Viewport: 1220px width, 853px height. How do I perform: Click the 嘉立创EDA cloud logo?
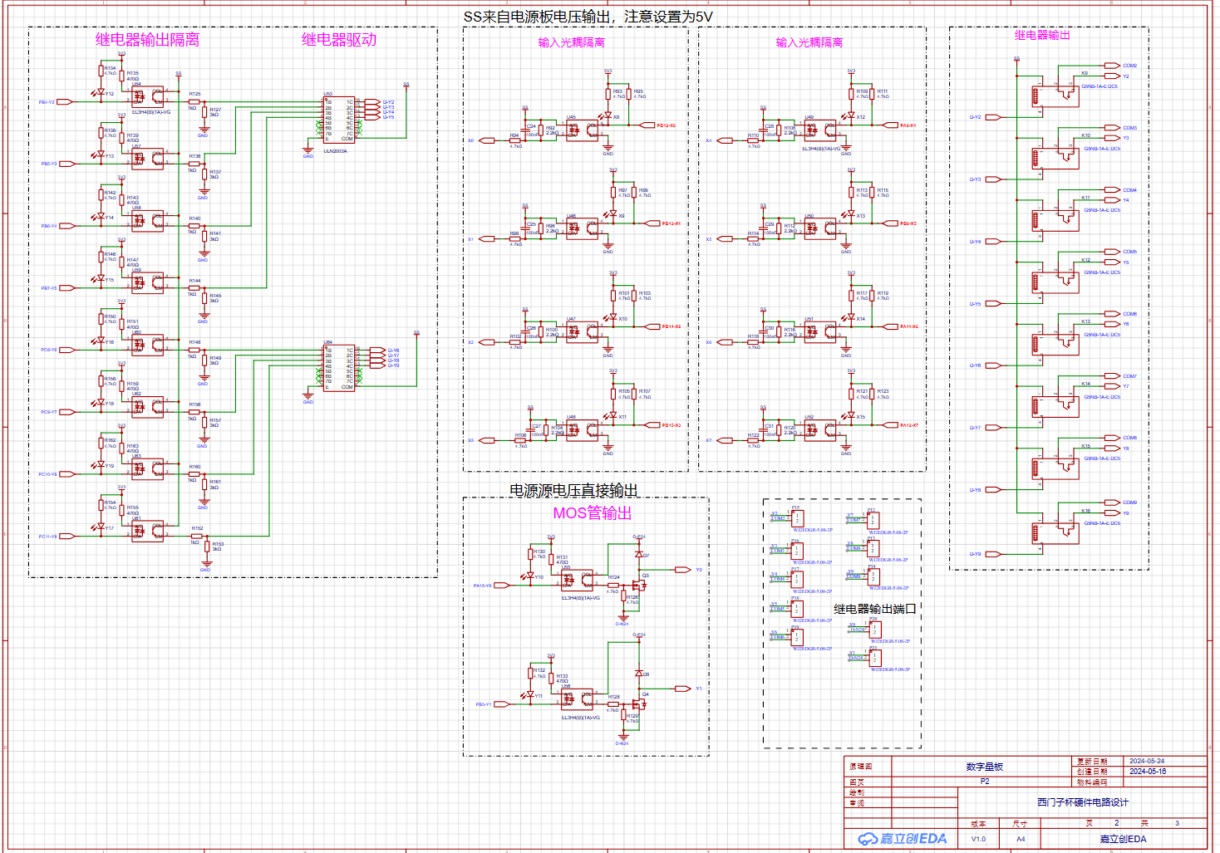(x=902, y=839)
